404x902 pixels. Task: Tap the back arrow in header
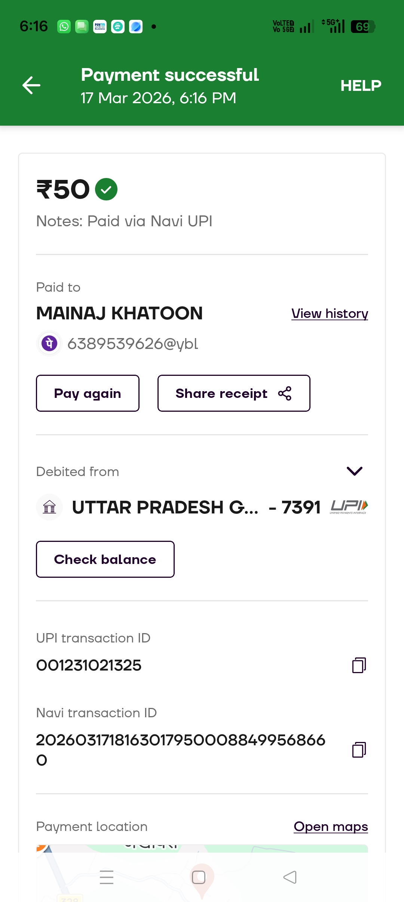pos(31,85)
